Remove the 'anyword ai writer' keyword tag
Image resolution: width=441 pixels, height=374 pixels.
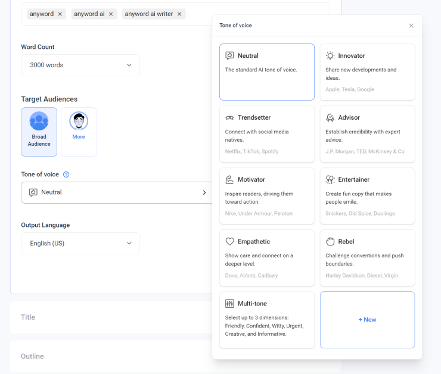pyautogui.click(x=179, y=14)
